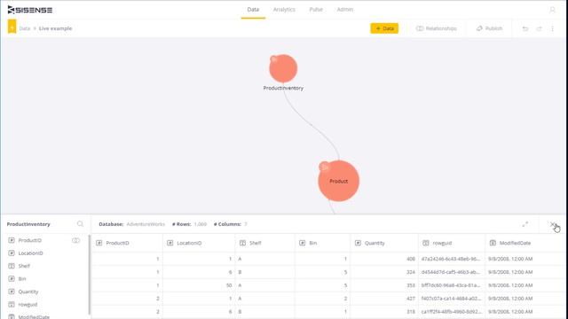Click the rowguid column header
This screenshot has width=568, height=319.
click(x=452, y=243)
